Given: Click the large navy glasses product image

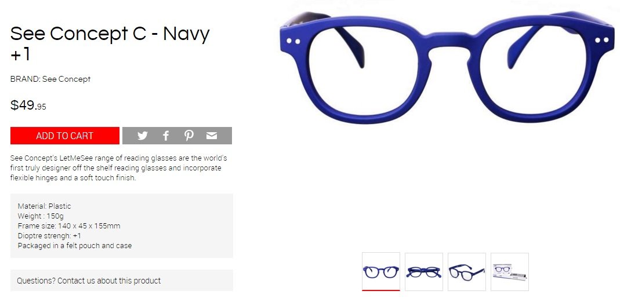Looking at the screenshot, I should pos(447,67).
